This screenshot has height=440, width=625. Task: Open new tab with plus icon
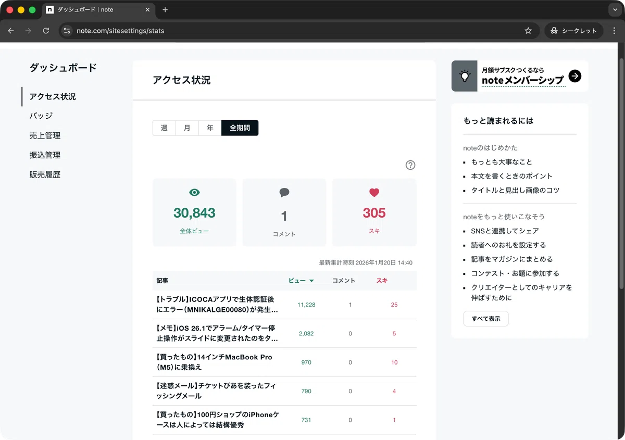click(x=165, y=10)
